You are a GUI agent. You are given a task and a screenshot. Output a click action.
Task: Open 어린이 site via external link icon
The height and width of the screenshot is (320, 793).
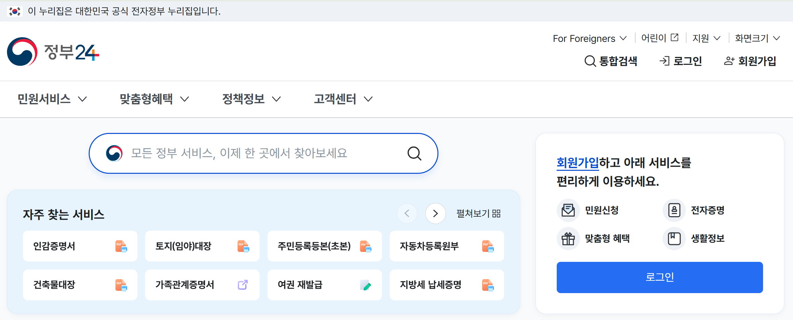tap(674, 38)
